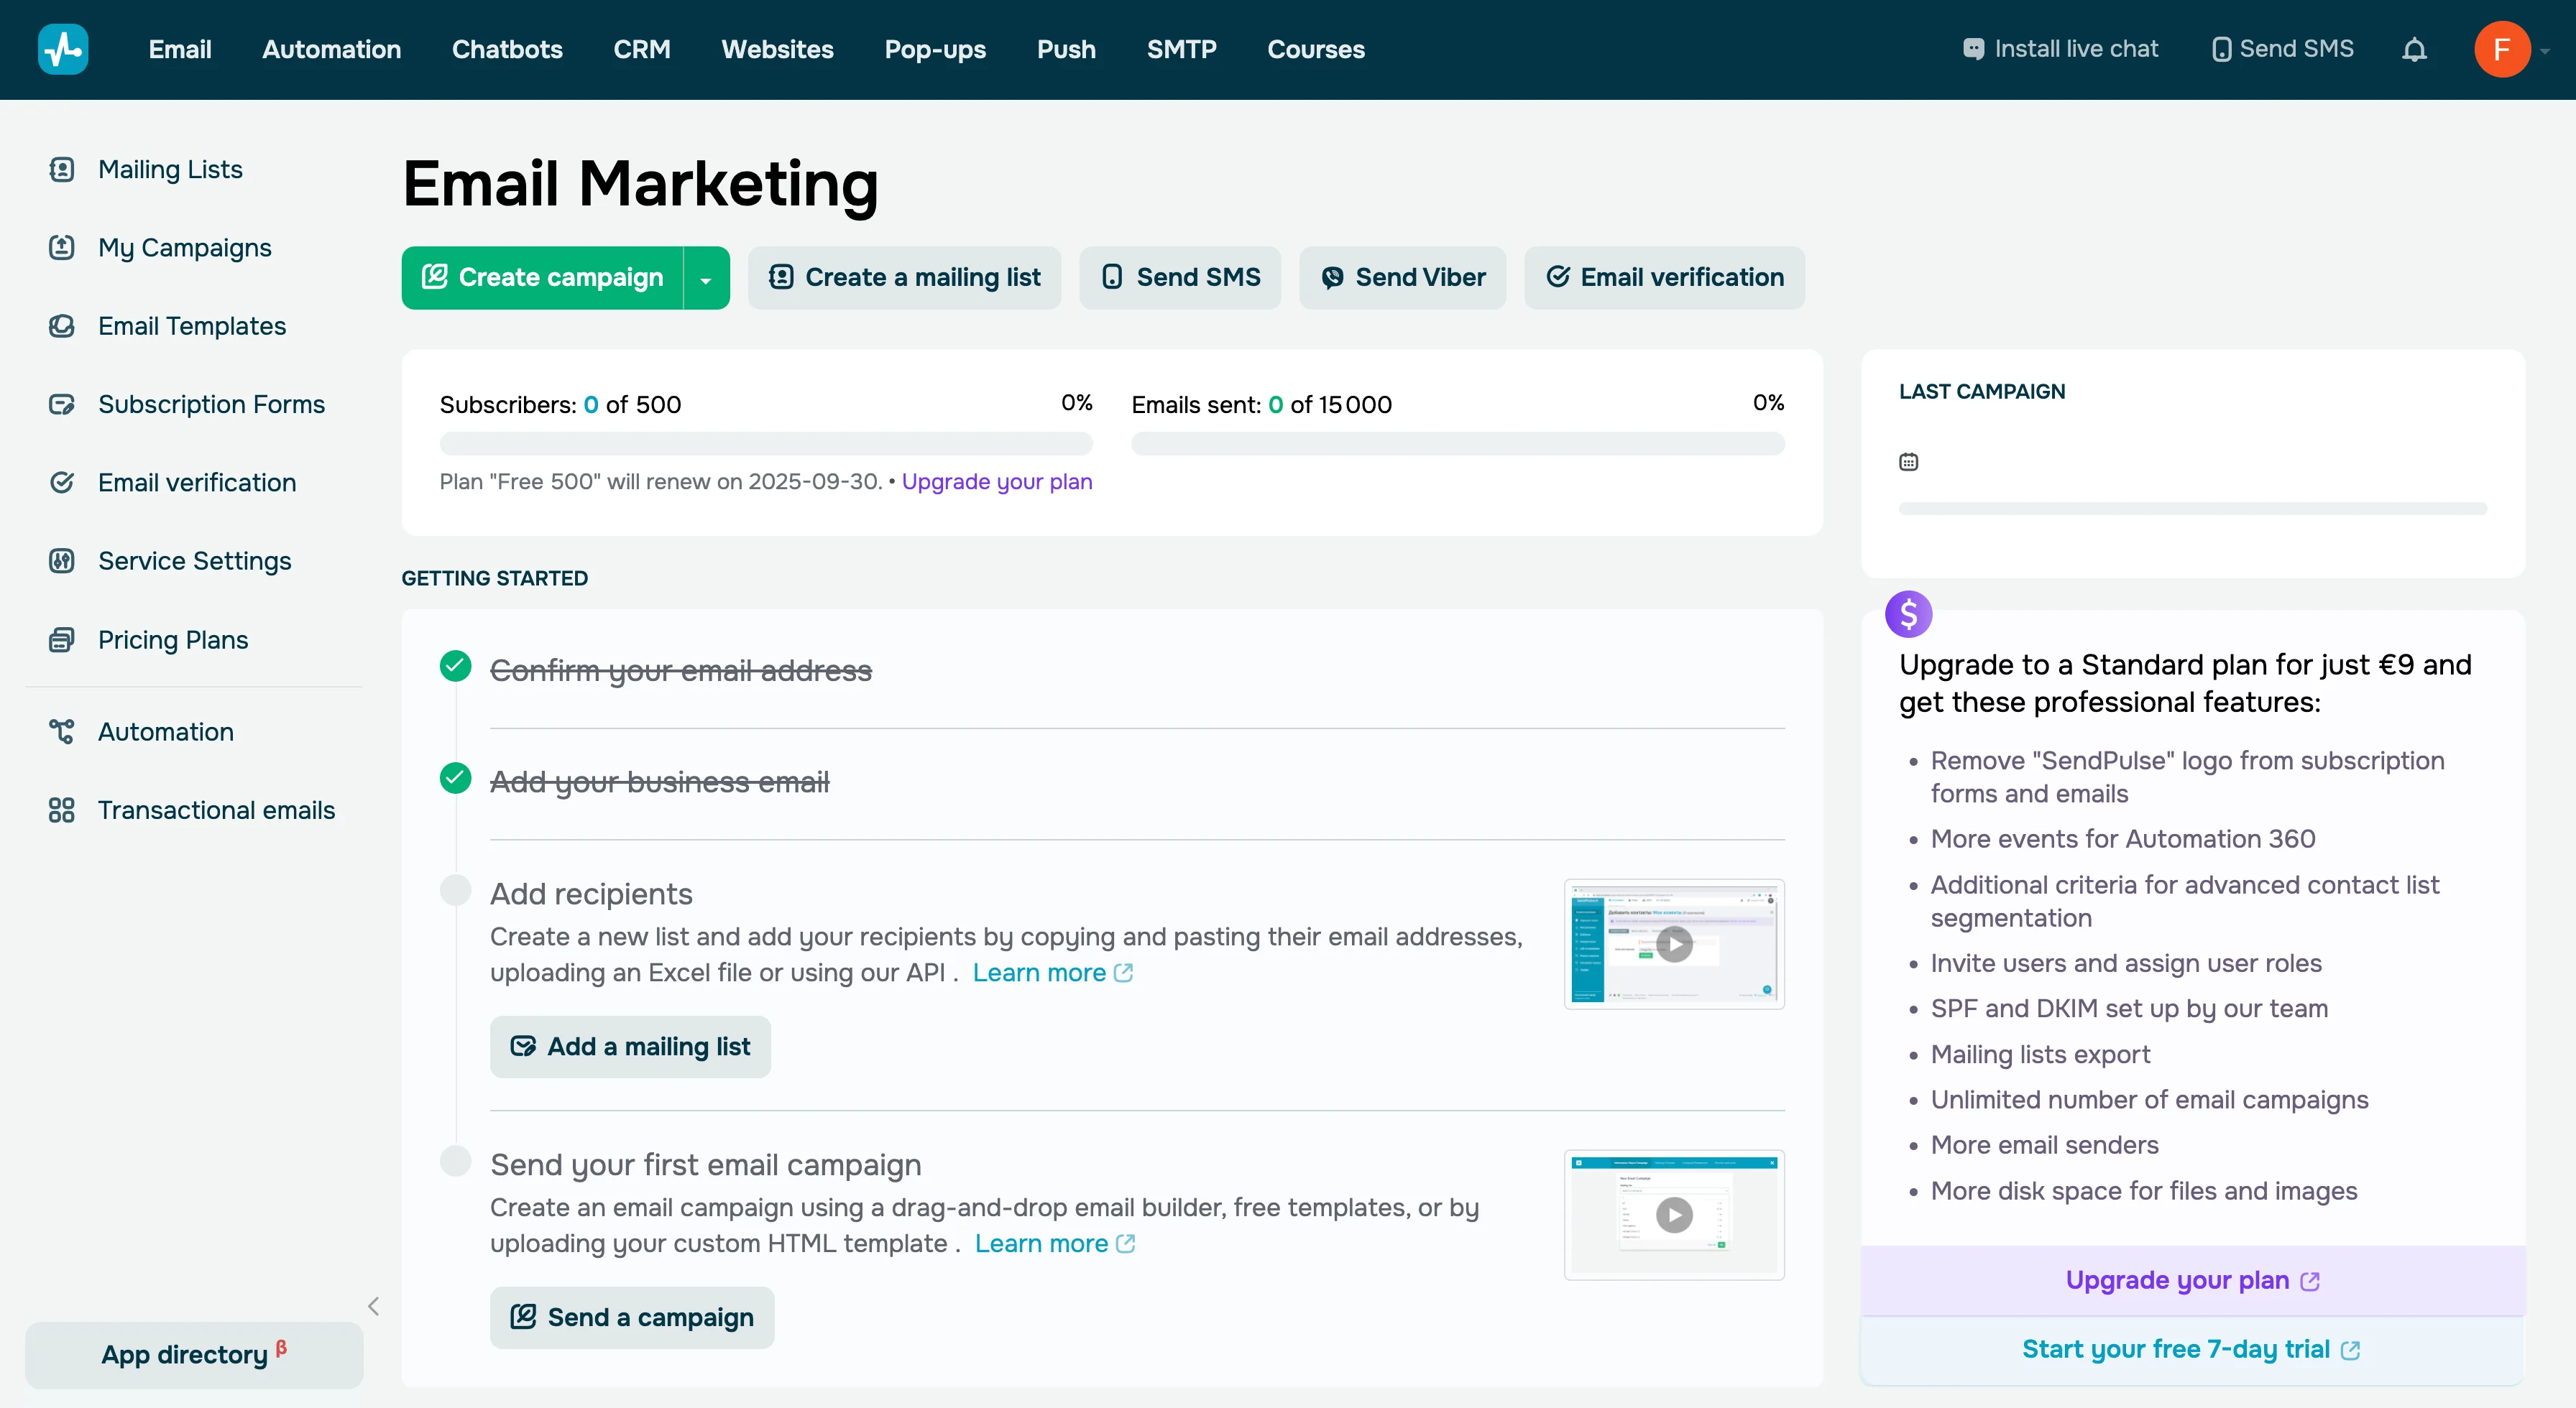Click the sidebar Automation icon
Screen dimensions: 2576x1408
click(62, 731)
